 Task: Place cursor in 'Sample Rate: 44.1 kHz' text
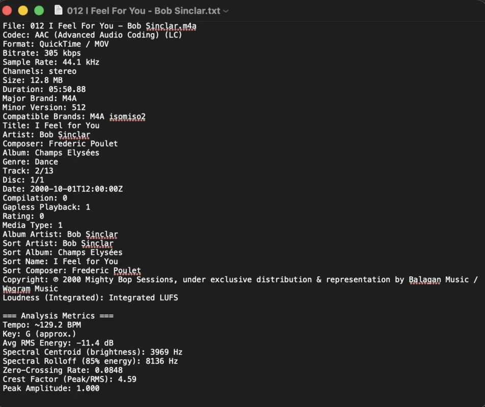[51, 62]
